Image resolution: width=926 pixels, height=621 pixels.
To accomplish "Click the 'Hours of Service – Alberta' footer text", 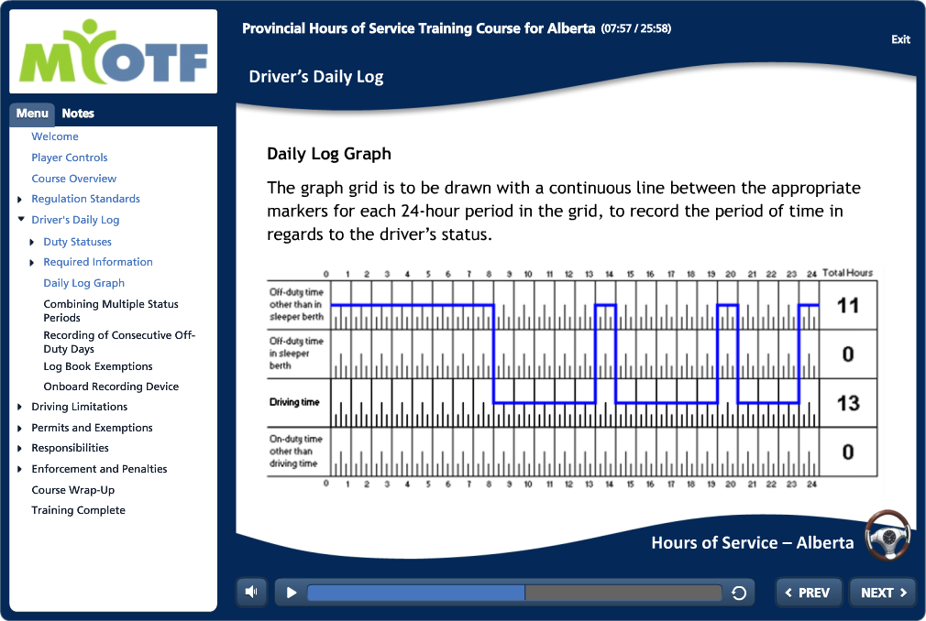I will pyautogui.click(x=753, y=542).
